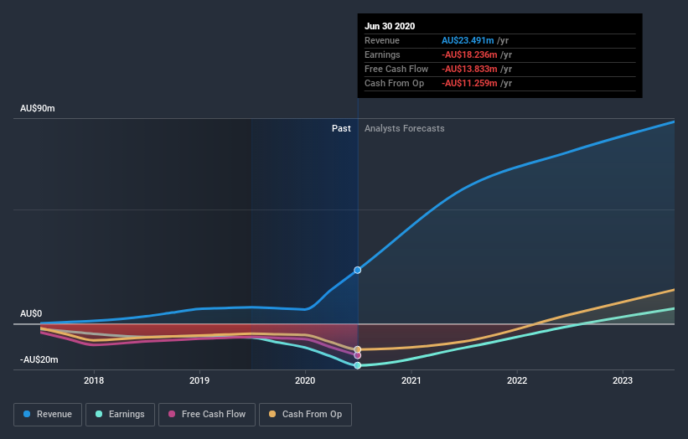
Task: Click the 2018 x-axis label
Action: click(94, 380)
